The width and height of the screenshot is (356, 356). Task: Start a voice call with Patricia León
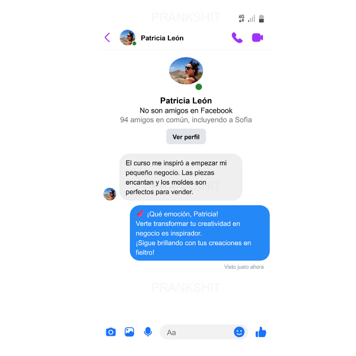tap(237, 37)
